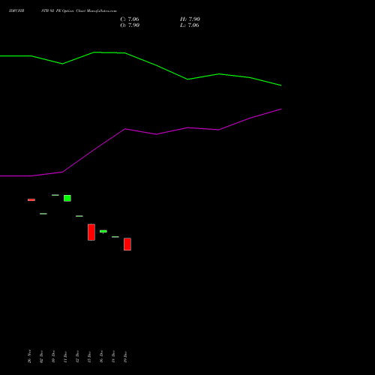
Task: Select the small green candle for 16 Dec
Action: tap(103, 231)
